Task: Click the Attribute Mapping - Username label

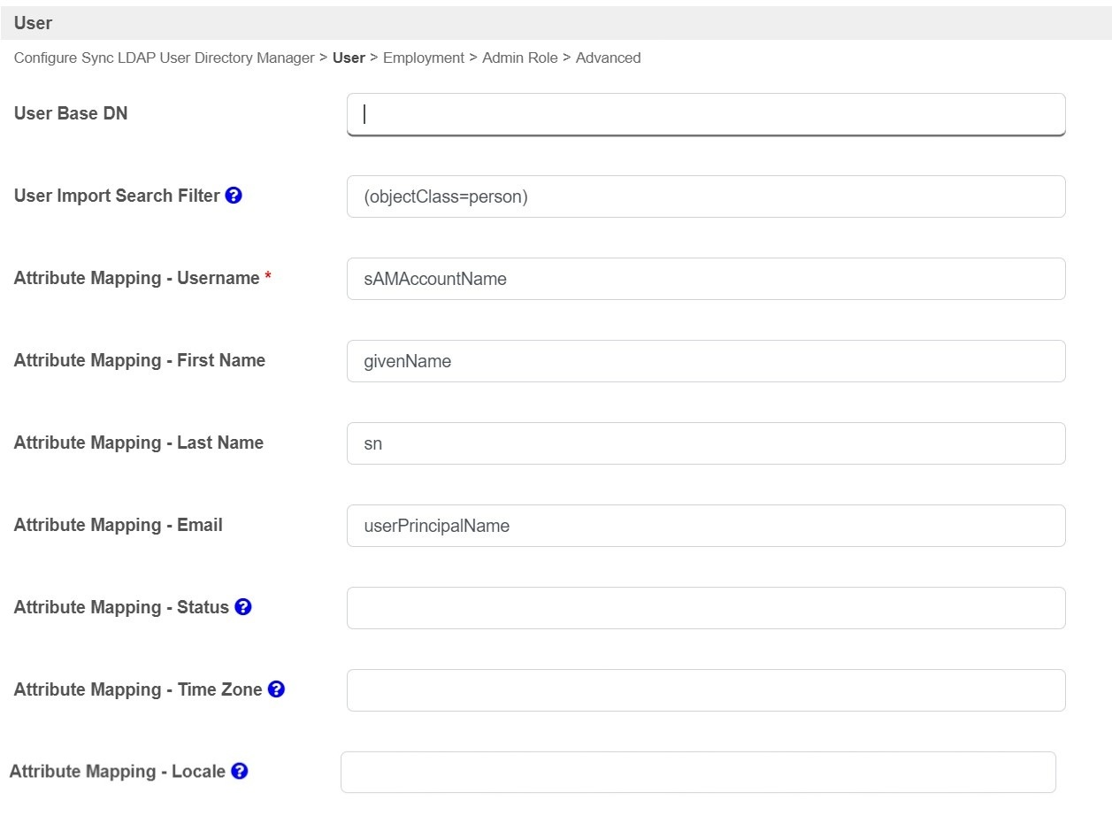Action: pos(136,278)
